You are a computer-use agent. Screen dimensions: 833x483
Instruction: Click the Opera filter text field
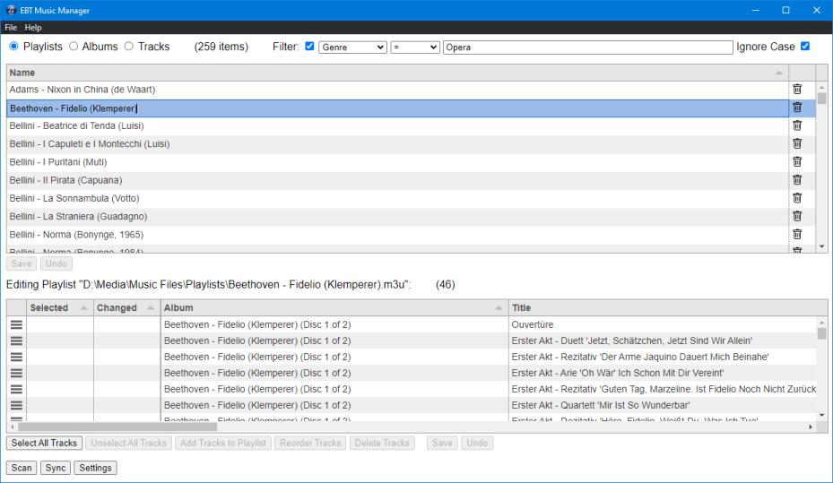point(587,47)
